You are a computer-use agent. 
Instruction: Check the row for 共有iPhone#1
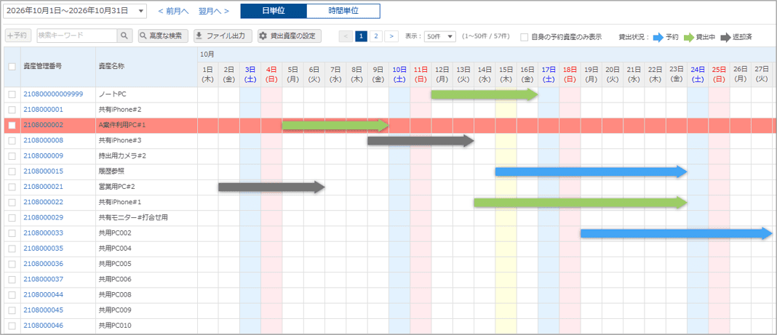12,203
